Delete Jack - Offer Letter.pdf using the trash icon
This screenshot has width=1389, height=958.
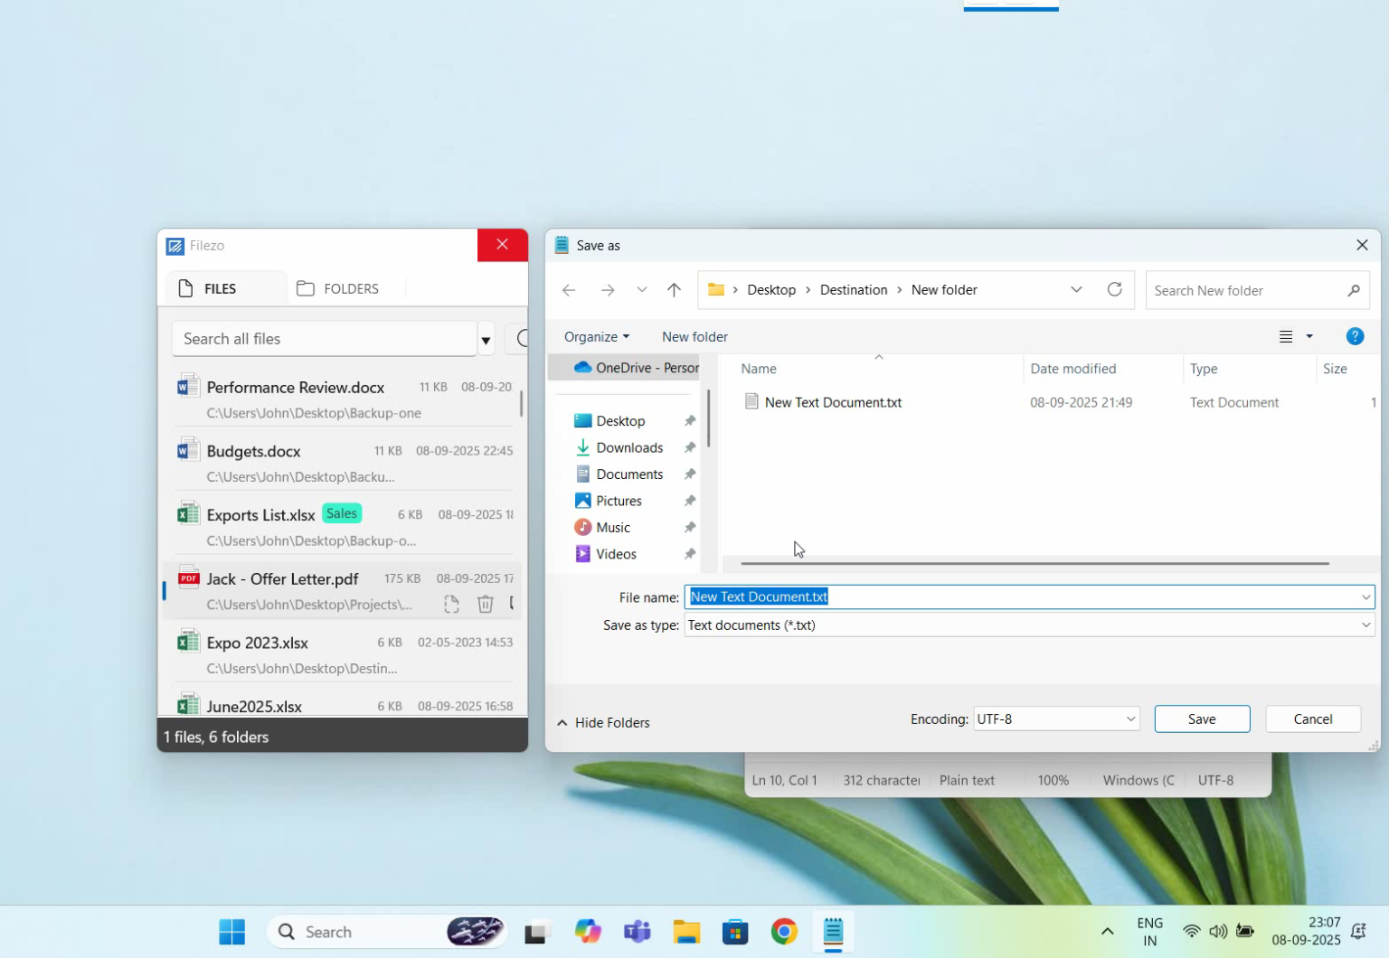point(486,604)
